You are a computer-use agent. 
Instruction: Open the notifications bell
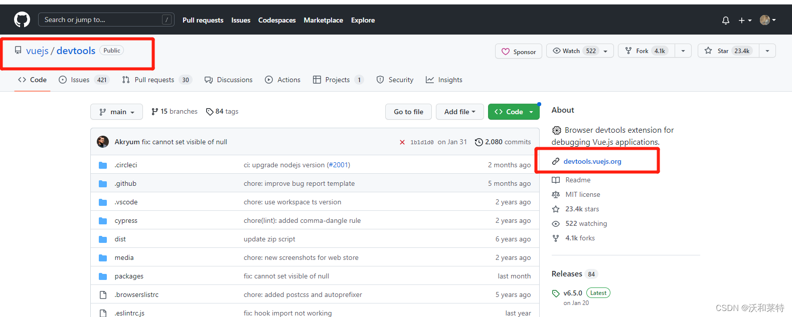click(x=725, y=21)
